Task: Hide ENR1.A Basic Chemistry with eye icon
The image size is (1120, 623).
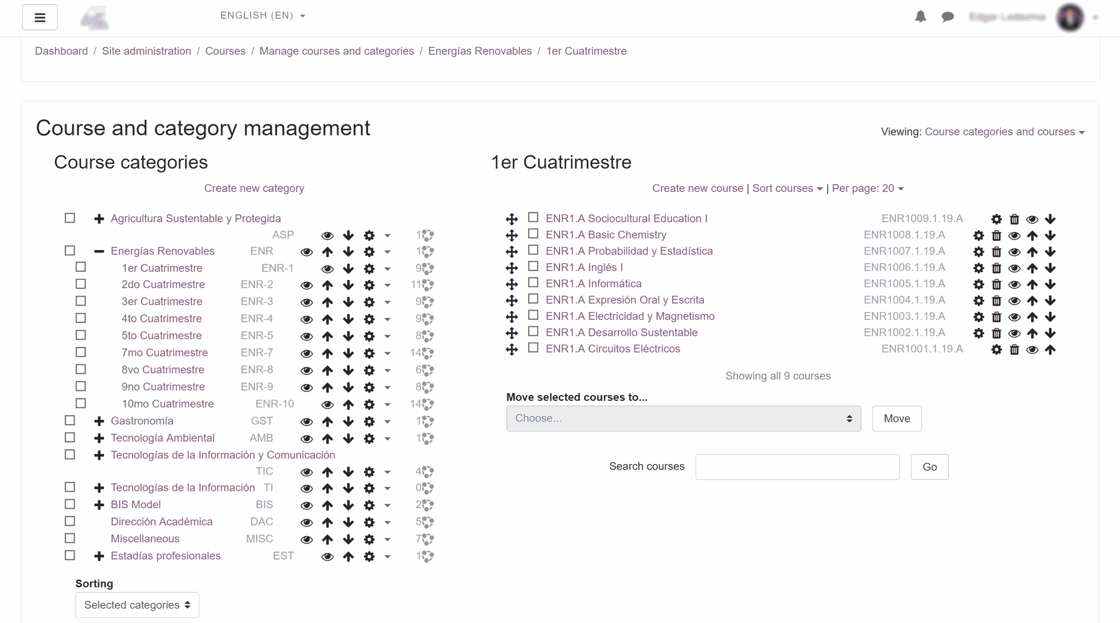Action: coord(1014,236)
